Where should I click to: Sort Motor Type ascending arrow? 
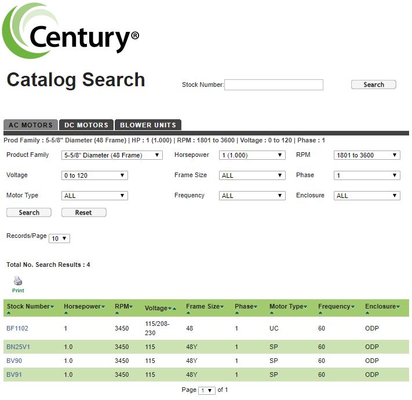[272, 313]
